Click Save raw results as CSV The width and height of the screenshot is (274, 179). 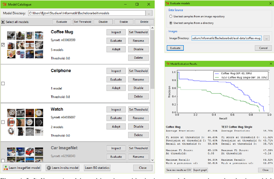[x=179, y=170]
